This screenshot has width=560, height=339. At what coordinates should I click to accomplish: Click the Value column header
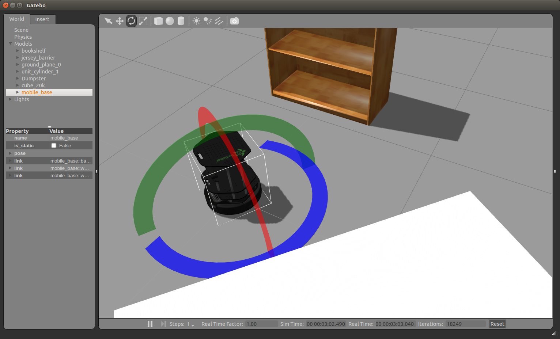coord(71,131)
